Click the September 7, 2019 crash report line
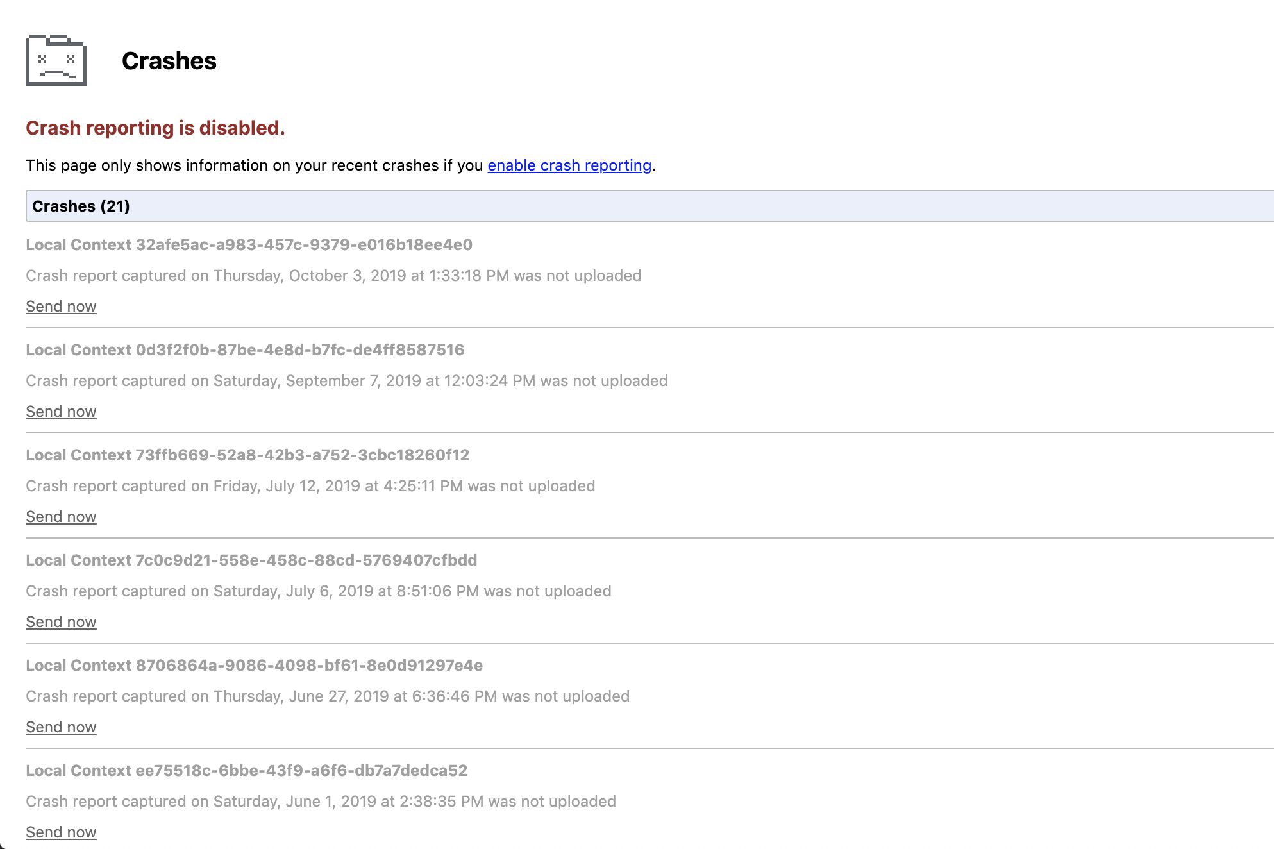The image size is (1274, 849). click(x=347, y=381)
